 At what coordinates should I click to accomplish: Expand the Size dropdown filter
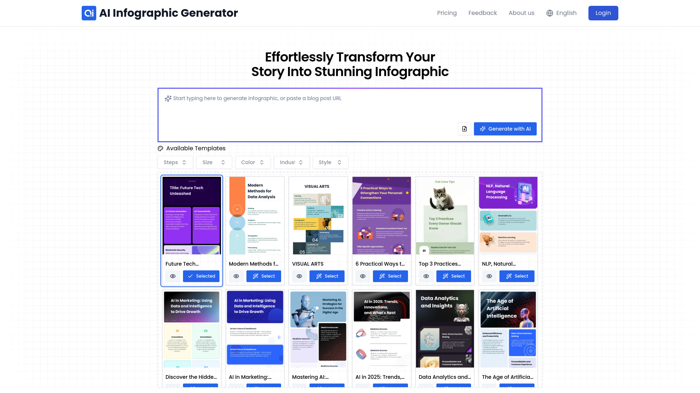click(214, 162)
